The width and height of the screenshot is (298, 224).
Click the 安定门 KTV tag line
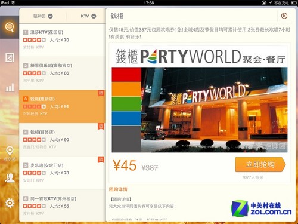point(33,180)
